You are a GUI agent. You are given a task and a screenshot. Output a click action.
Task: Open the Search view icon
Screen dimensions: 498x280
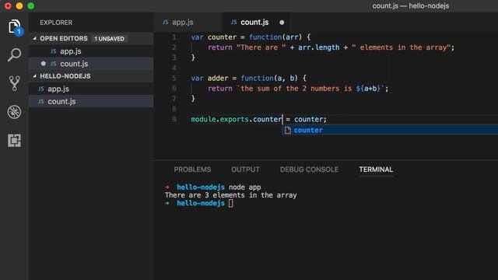click(x=14, y=55)
